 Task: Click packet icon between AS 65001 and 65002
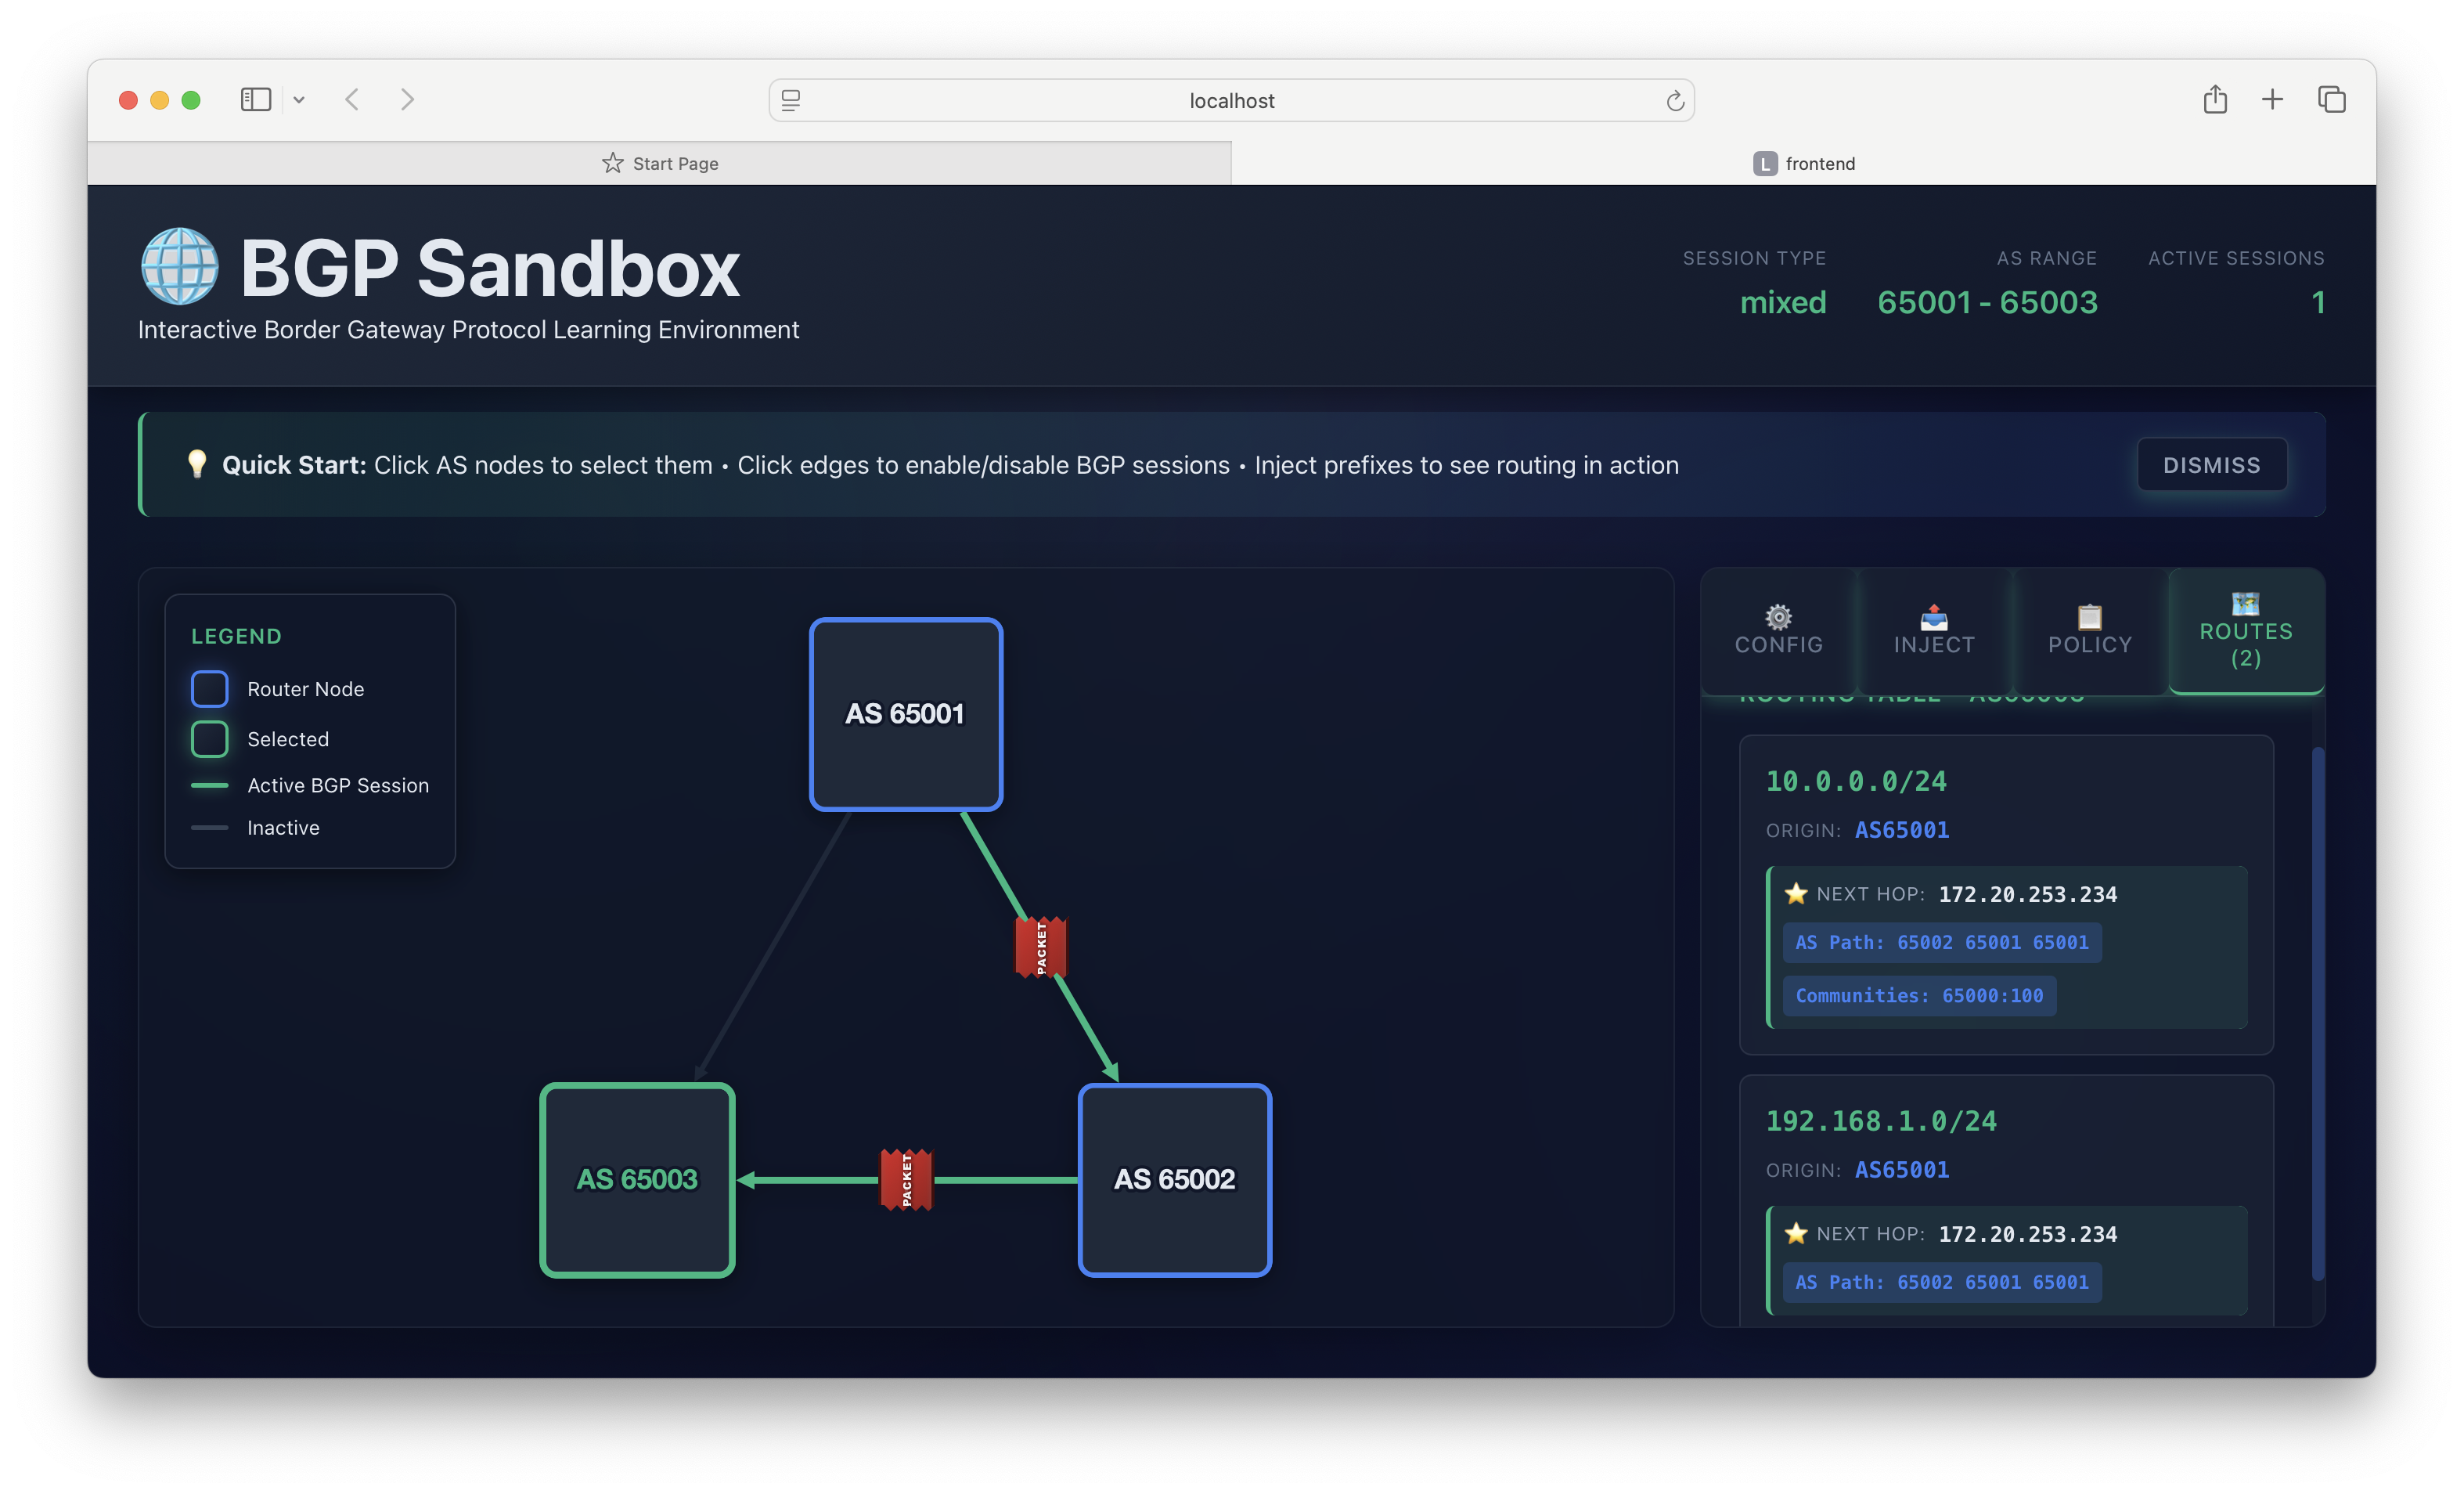point(1040,947)
